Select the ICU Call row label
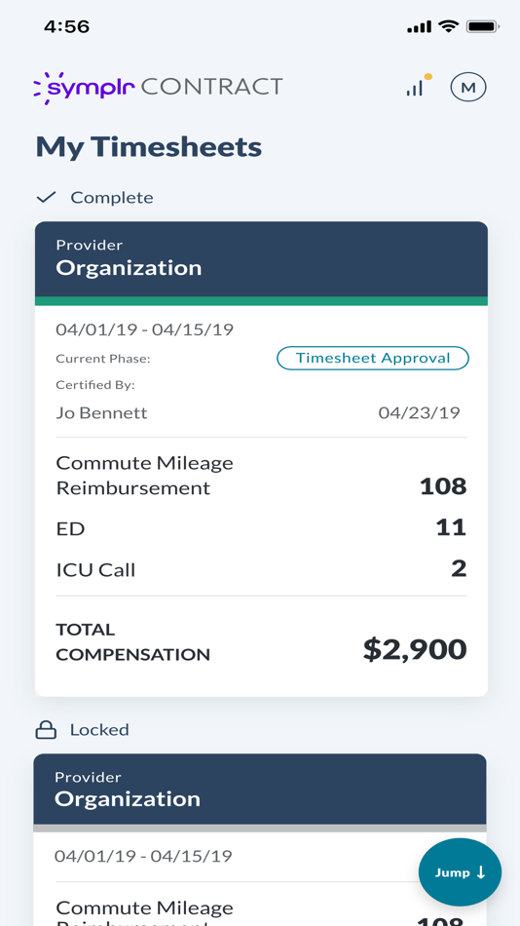Screen dimensions: 520x926 click(95, 570)
